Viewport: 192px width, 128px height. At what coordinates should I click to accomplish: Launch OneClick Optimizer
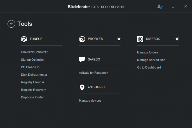point(34,52)
